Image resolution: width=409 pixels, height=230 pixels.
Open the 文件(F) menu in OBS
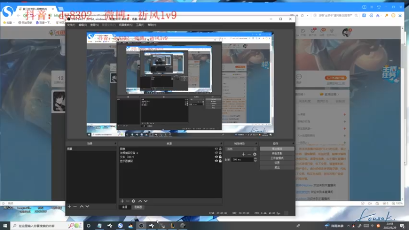(71, 25)
